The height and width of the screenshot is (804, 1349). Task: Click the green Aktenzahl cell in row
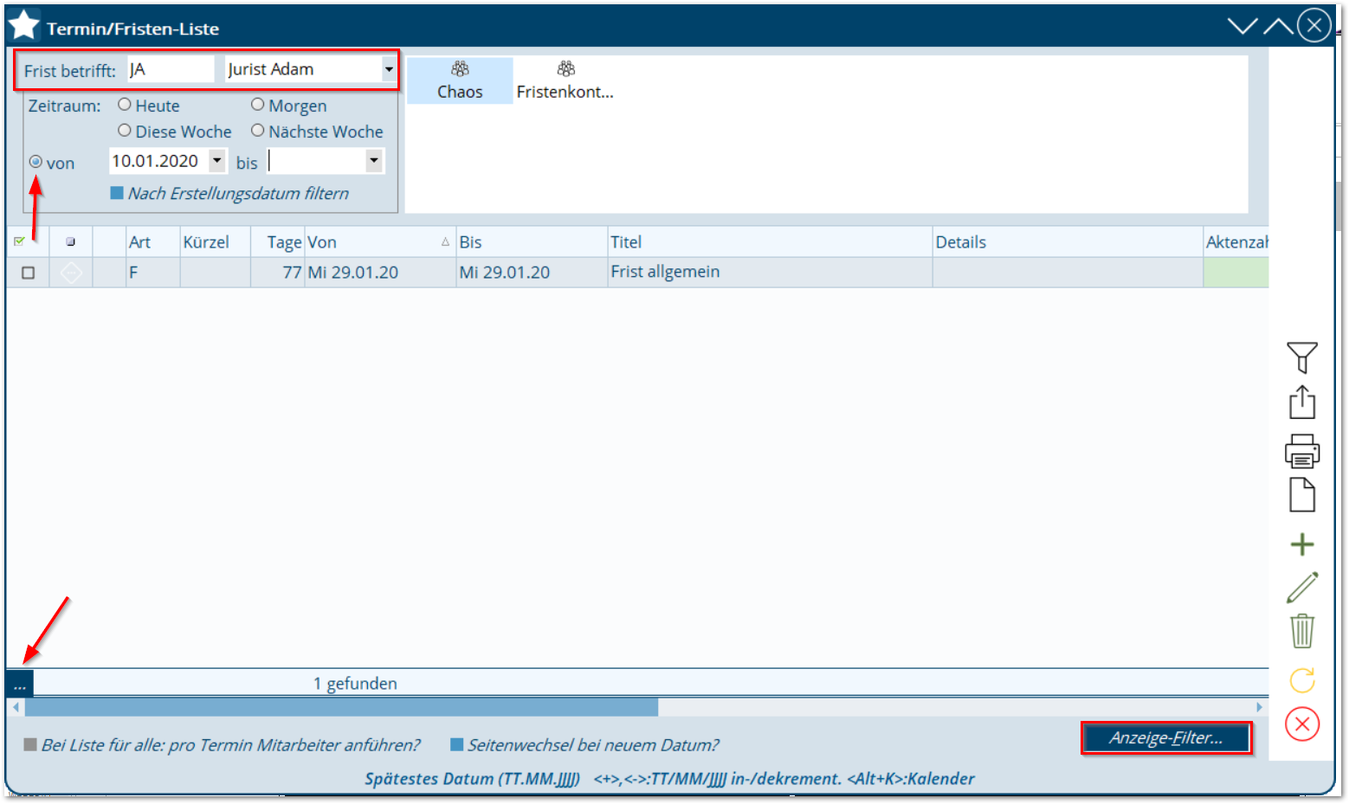pyautogui.click(x=1236, y=272)
